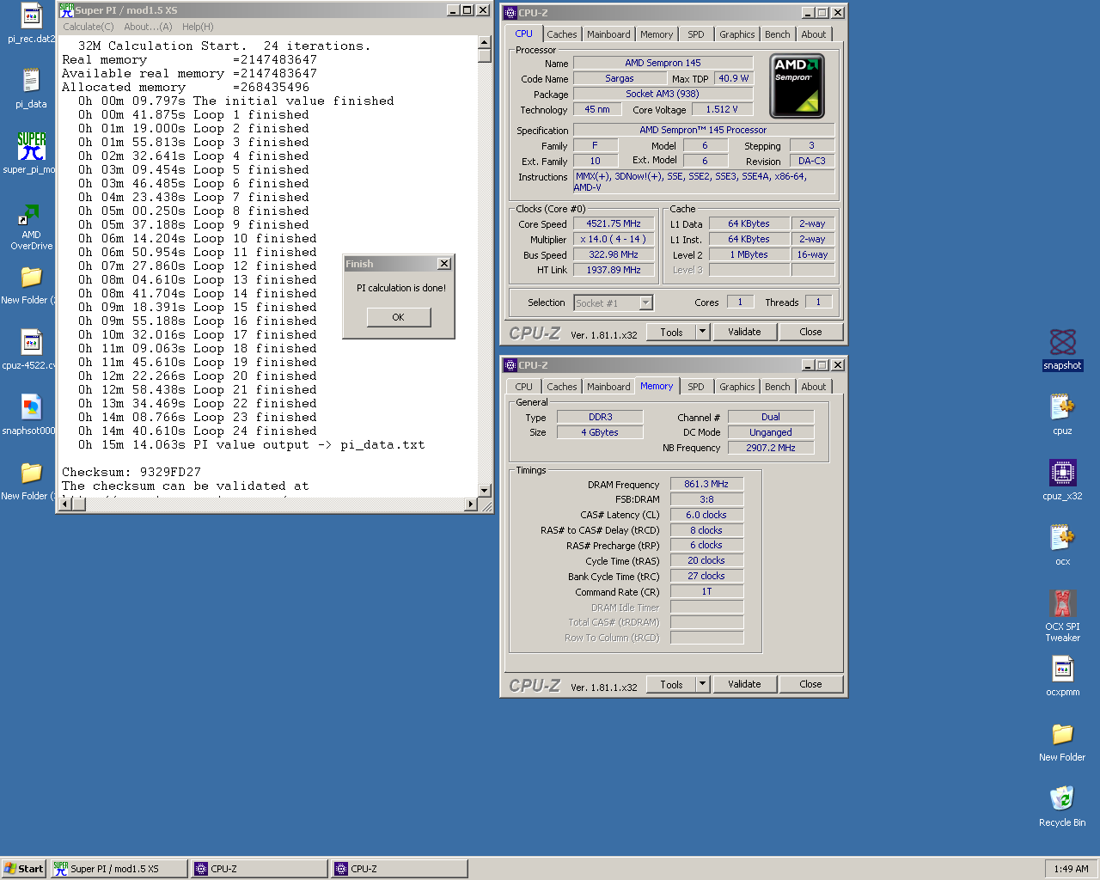The image size is (1100, 880).
Task: Click Tools button in bottom CPU-Z
Action: point(671,684)
